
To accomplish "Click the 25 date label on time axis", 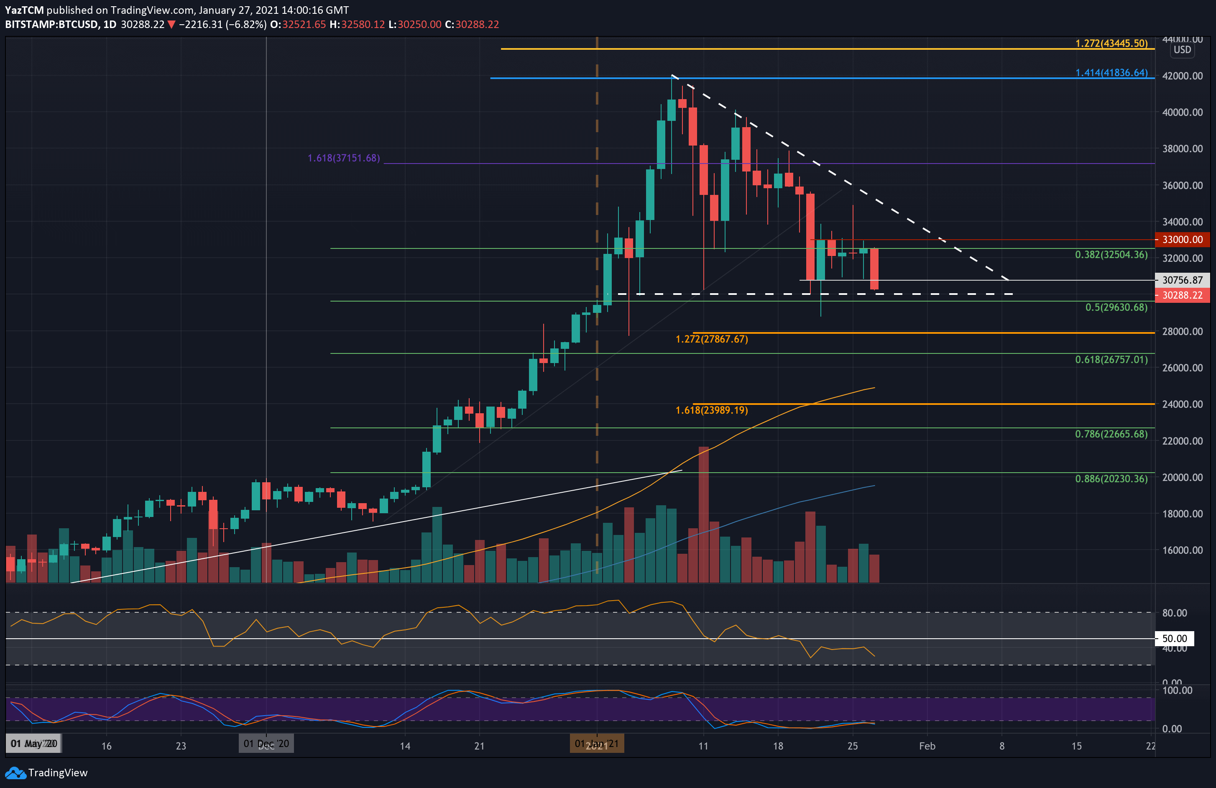I will pos(852,746).
